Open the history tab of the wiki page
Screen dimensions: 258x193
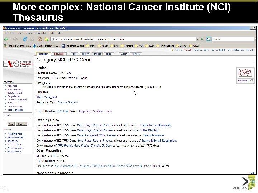[x=85, y=54]
